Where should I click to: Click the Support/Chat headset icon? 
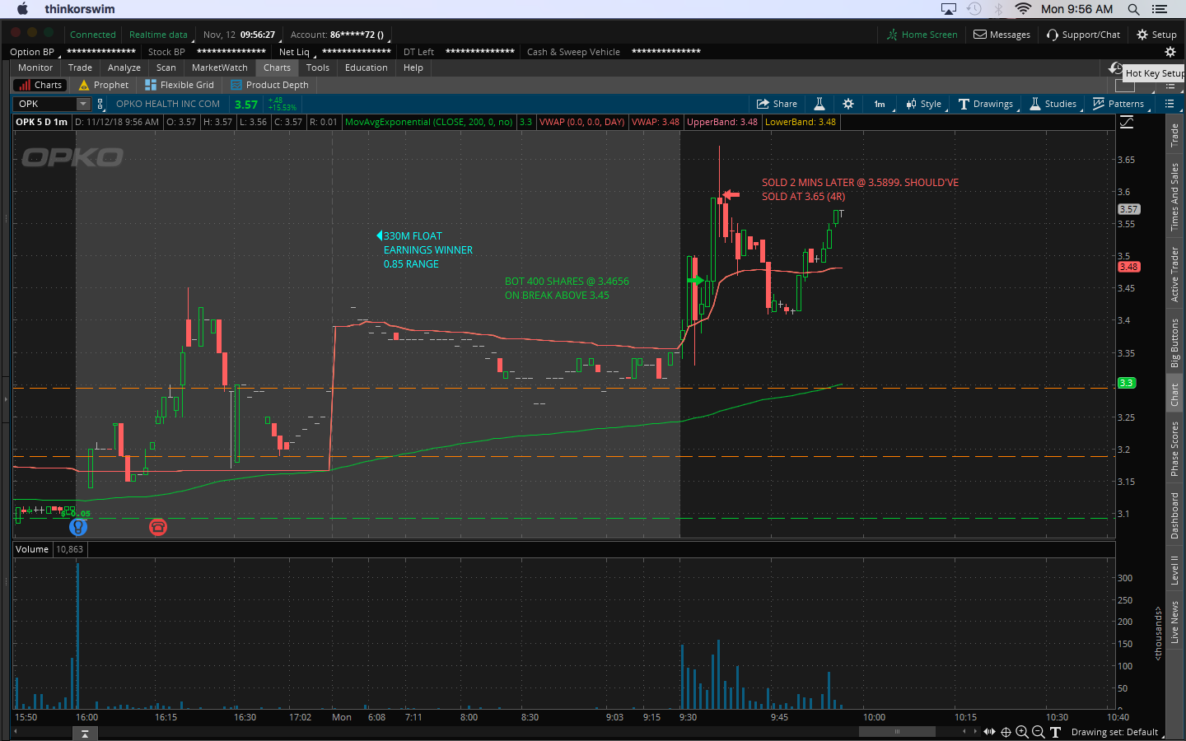(x=1053, y=35)
